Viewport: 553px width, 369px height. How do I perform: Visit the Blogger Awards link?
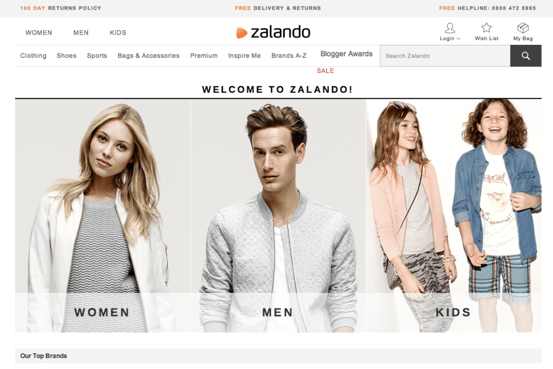coord(346,54)
